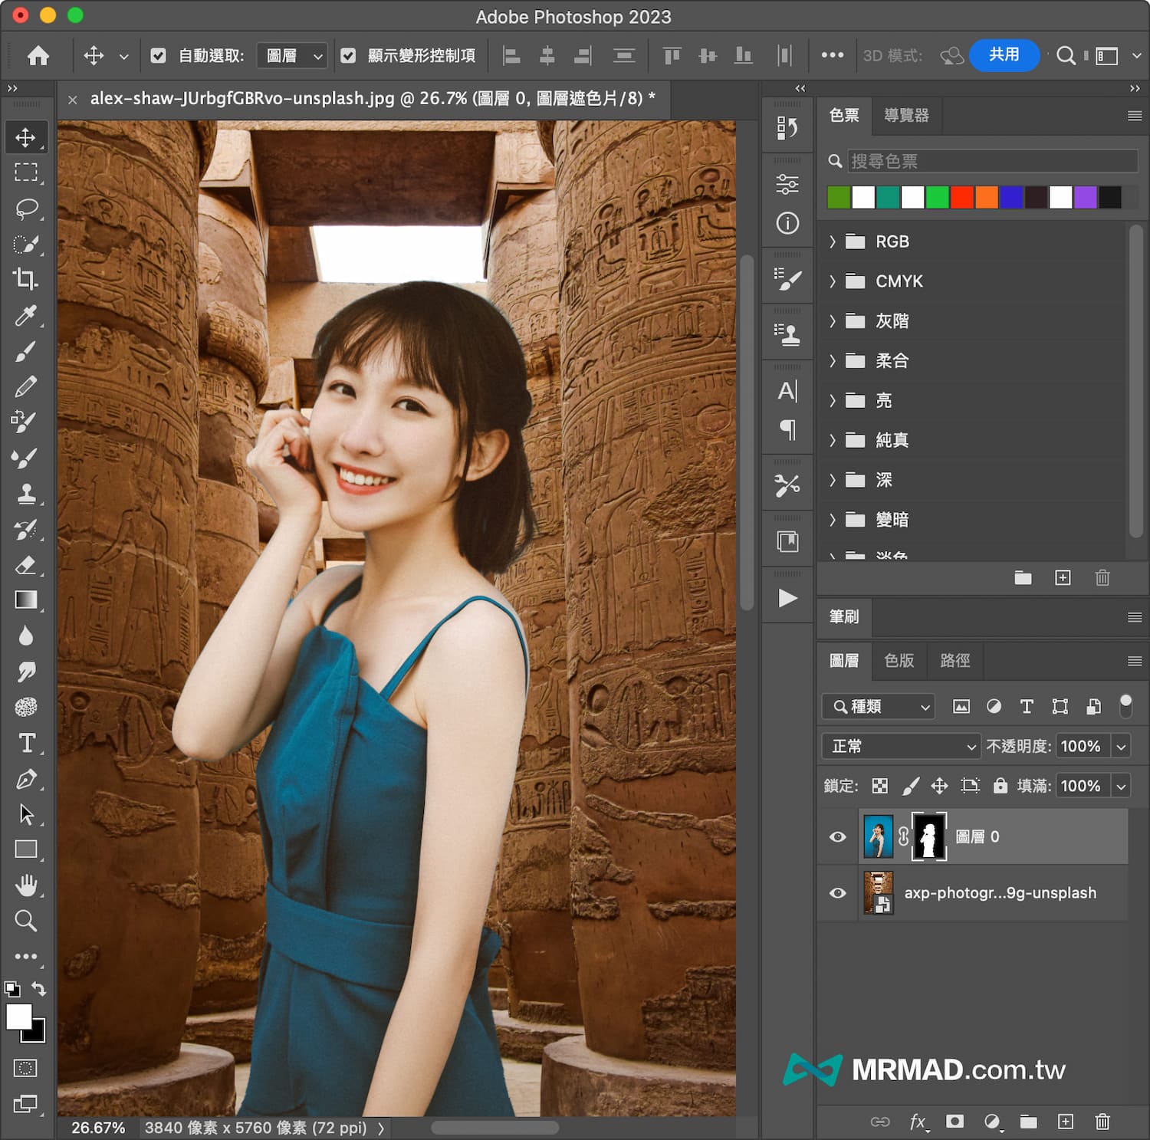Pick the orange color swatch
Image resolution: width=1150 pixels, height=1140 pixels.
[x=986, y=197]
